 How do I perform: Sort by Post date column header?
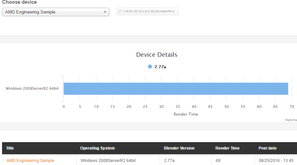pos(267,148)
